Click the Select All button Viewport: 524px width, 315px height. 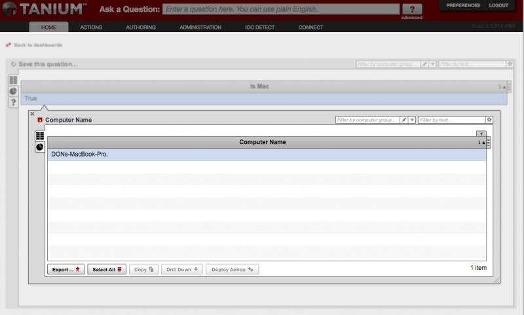tap(107, 269)
